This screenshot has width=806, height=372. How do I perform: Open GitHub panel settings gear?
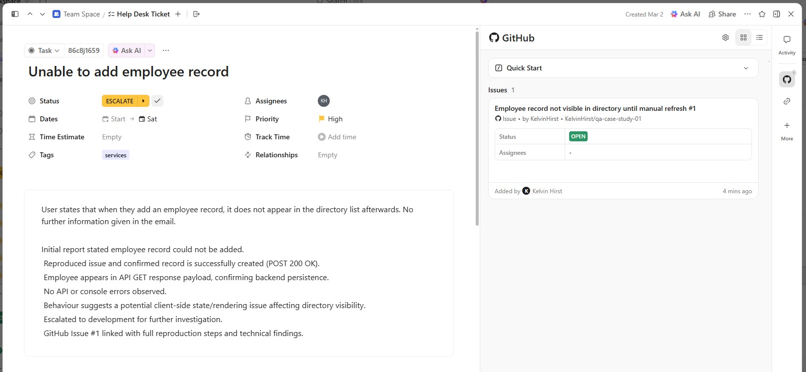pos(726,37)
